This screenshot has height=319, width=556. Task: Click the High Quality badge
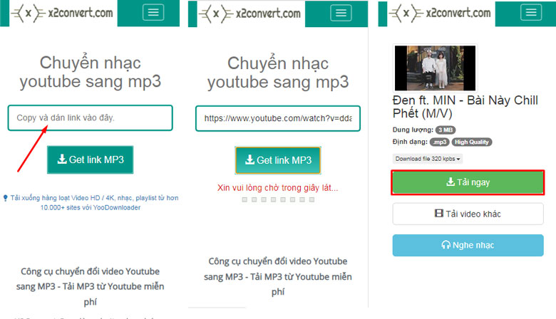(x=472, y=142)
